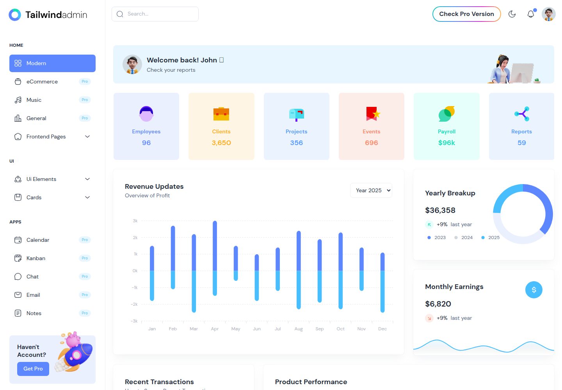Open notifications bell icon
The image size is (562, 390).
tap(531, 14)
